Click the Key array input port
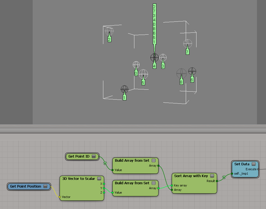The height and width of the screenshot is (209, 266). (x=172, y=186)
